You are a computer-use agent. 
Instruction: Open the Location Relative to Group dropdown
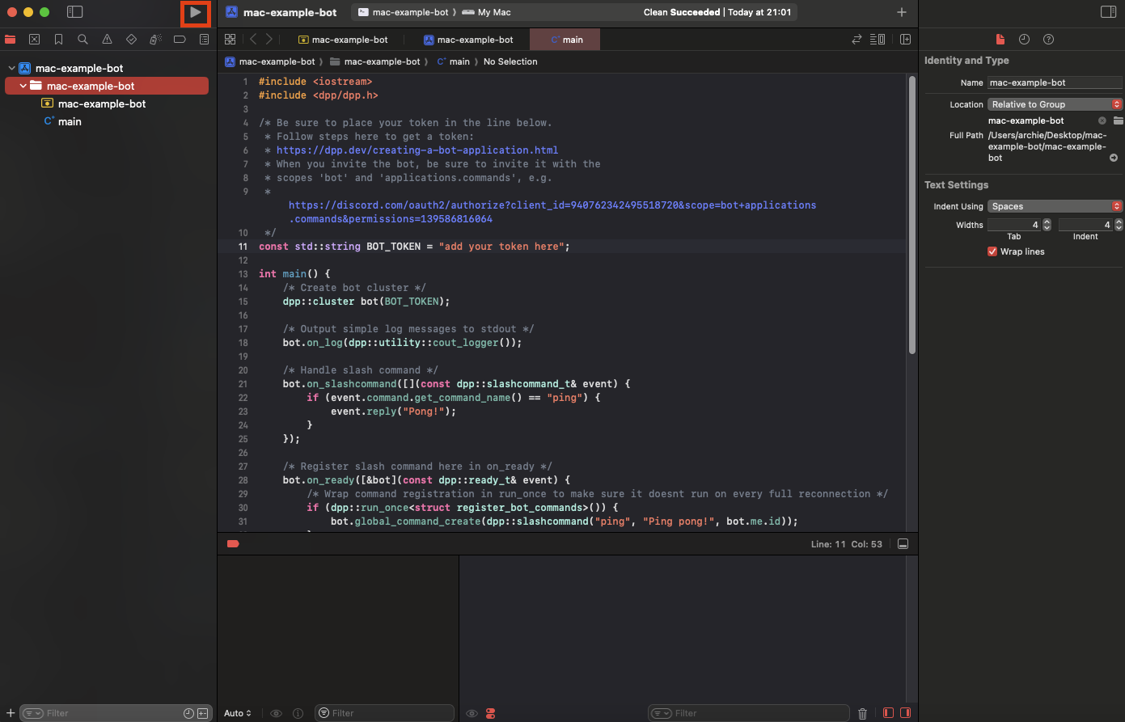click(1055, 104)
